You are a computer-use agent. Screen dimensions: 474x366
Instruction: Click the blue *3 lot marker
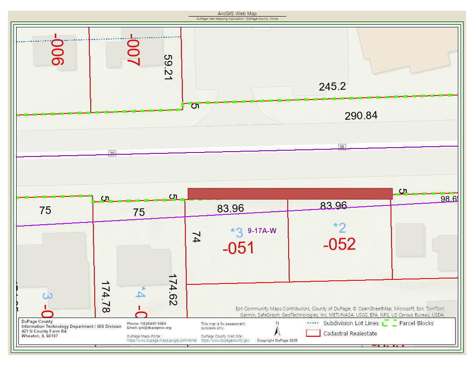237,232
